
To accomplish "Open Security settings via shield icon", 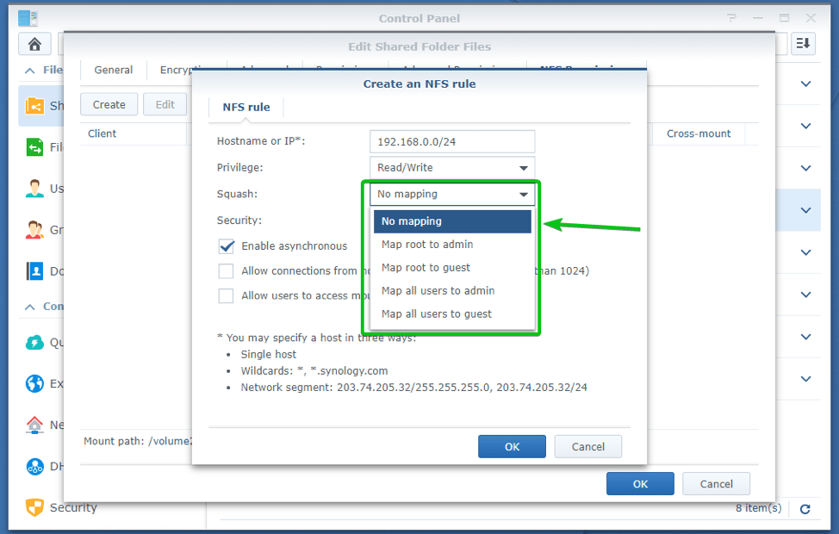I will 34,508.
